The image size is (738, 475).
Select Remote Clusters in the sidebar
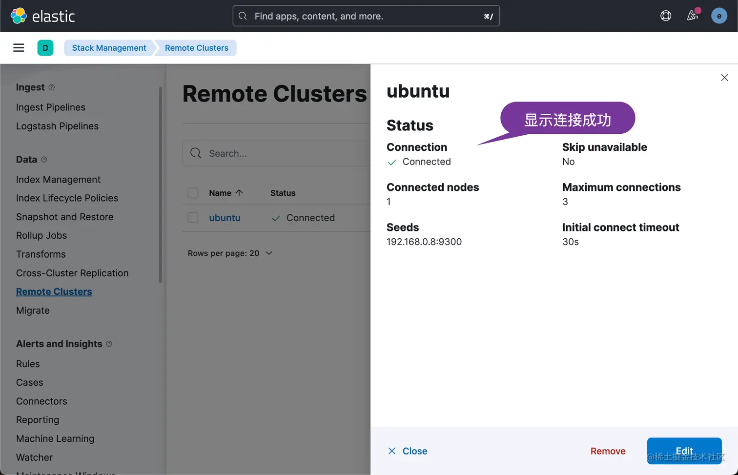point(54,291)
